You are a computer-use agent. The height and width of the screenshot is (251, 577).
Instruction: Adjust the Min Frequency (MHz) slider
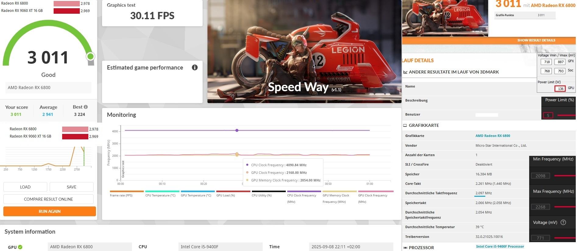(x=565, y=176)
